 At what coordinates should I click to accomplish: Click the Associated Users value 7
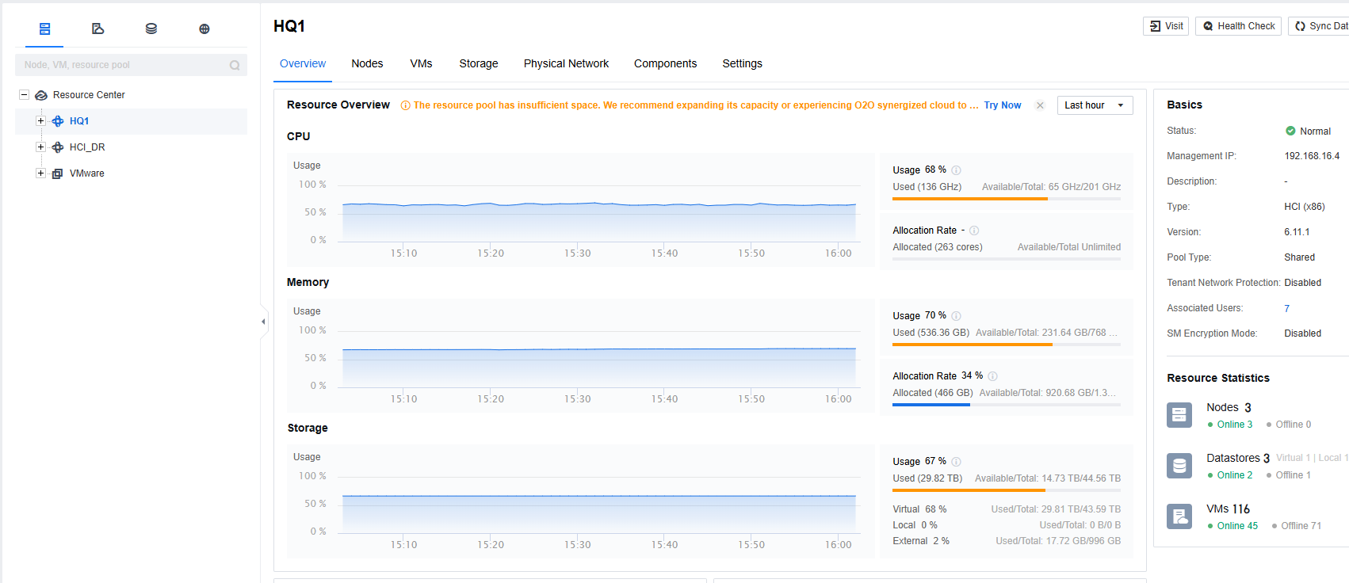[1286, 308]
